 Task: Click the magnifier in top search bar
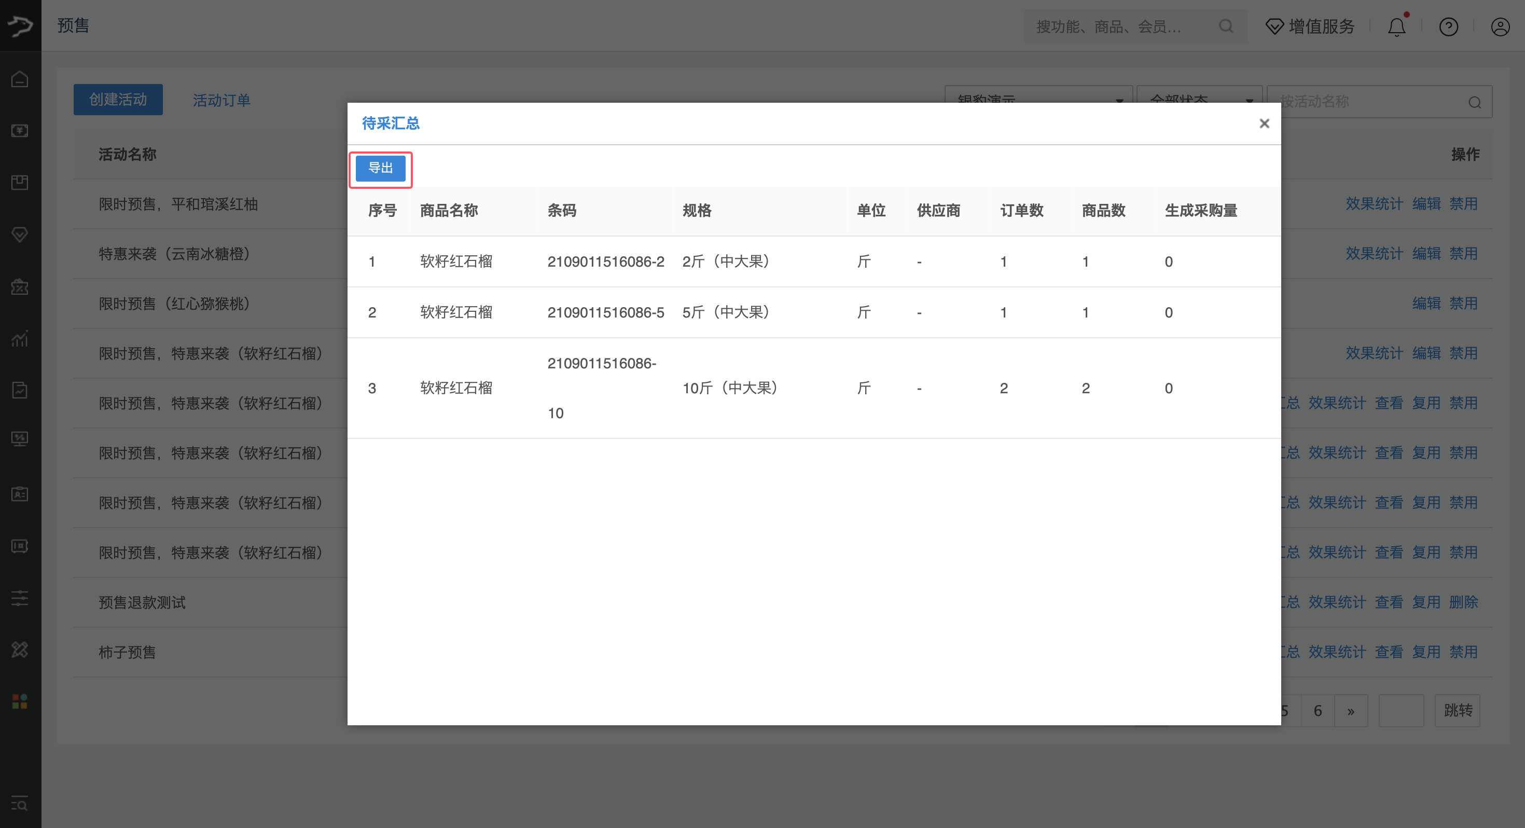[x=1227, y=26]
